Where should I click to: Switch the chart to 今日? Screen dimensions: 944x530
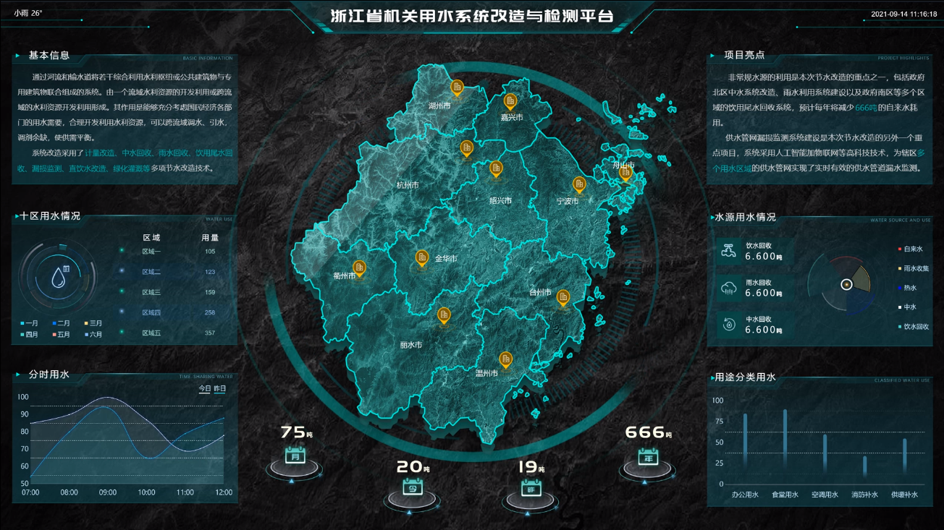tap(205, 389)
